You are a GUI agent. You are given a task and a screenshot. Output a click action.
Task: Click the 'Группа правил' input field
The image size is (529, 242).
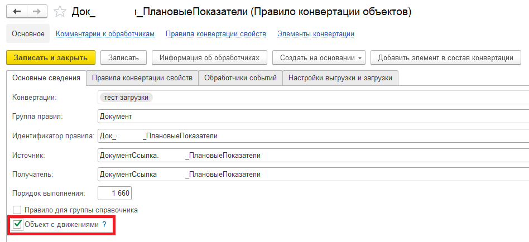tap(312, 117)
